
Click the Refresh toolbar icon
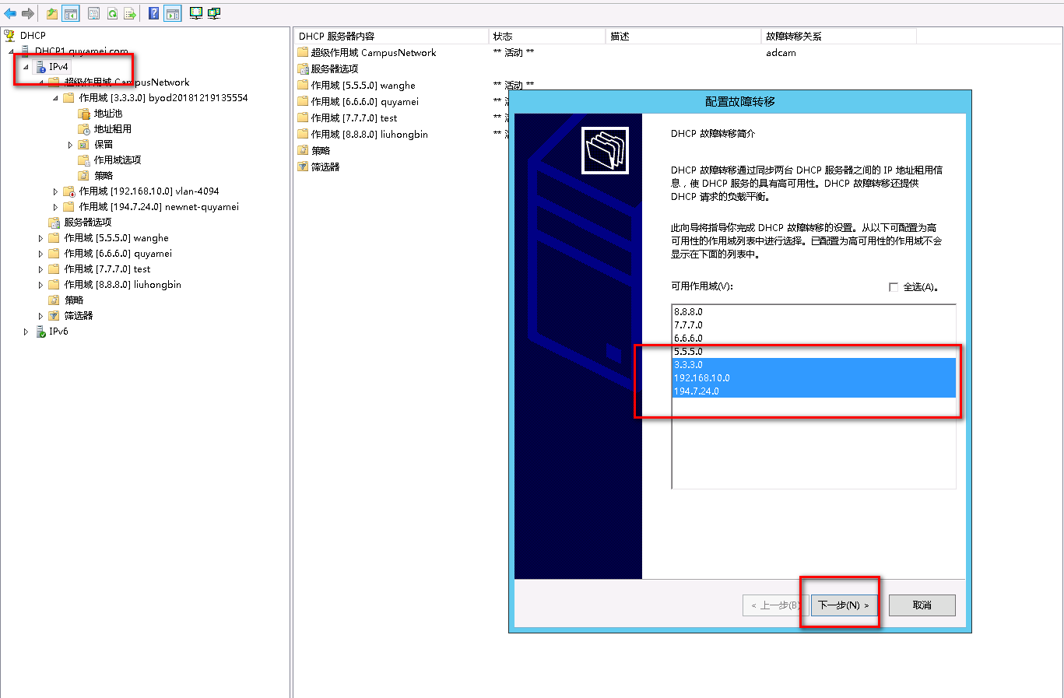pos(112,13)
